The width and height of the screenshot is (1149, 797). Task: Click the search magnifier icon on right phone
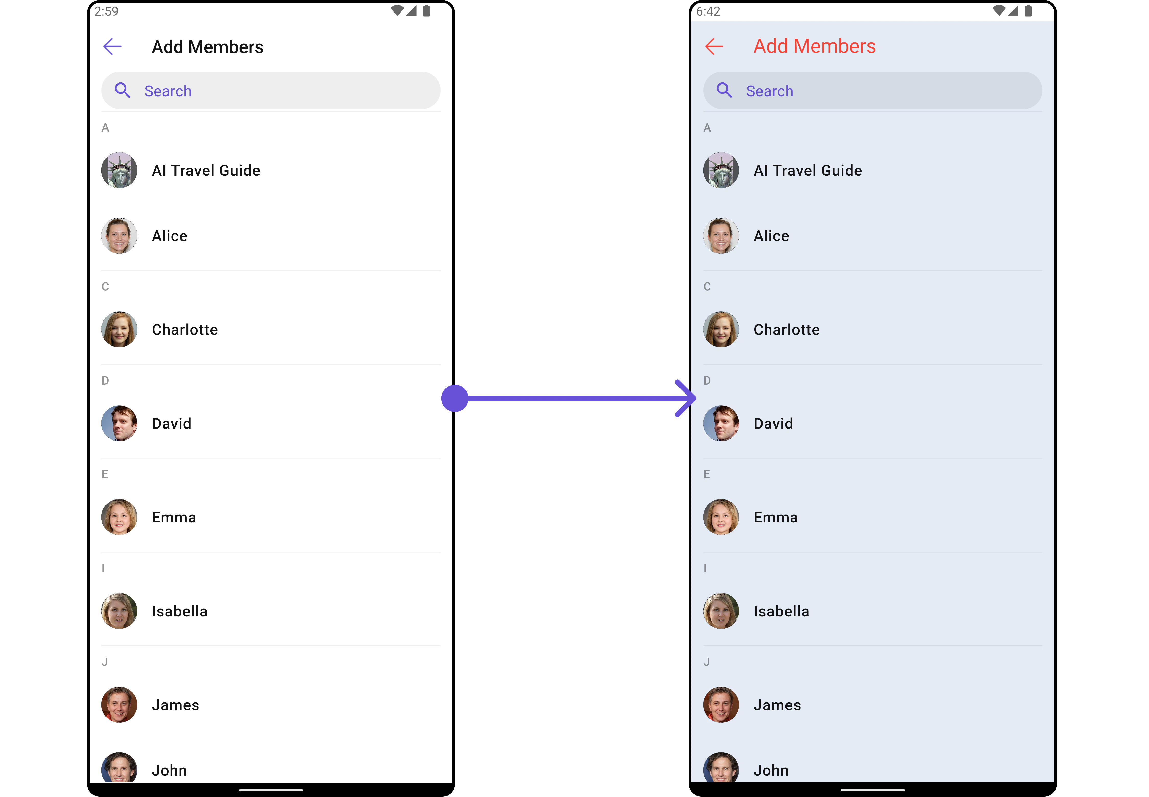[724, 90]
